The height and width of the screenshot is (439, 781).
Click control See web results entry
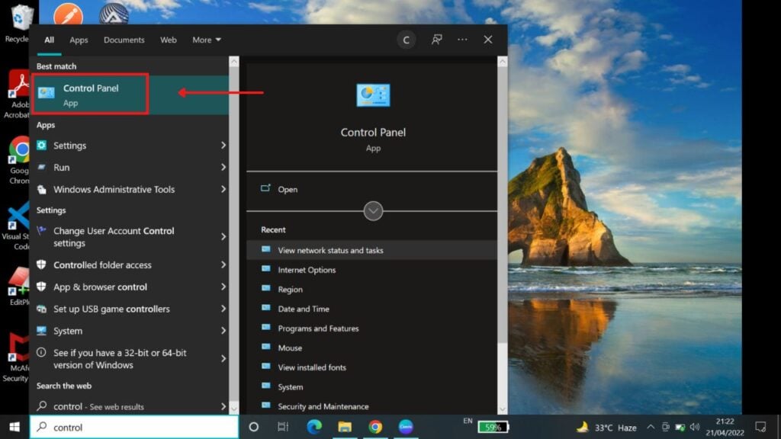point(130,406)
